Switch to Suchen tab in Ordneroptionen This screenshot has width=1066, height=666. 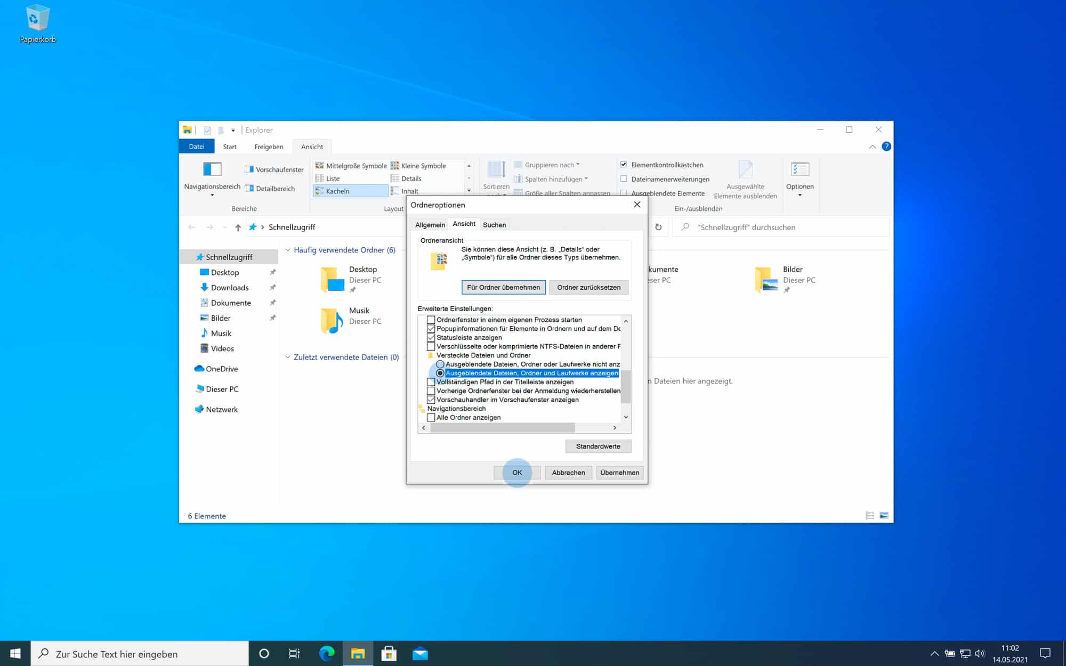coord(494,225)
